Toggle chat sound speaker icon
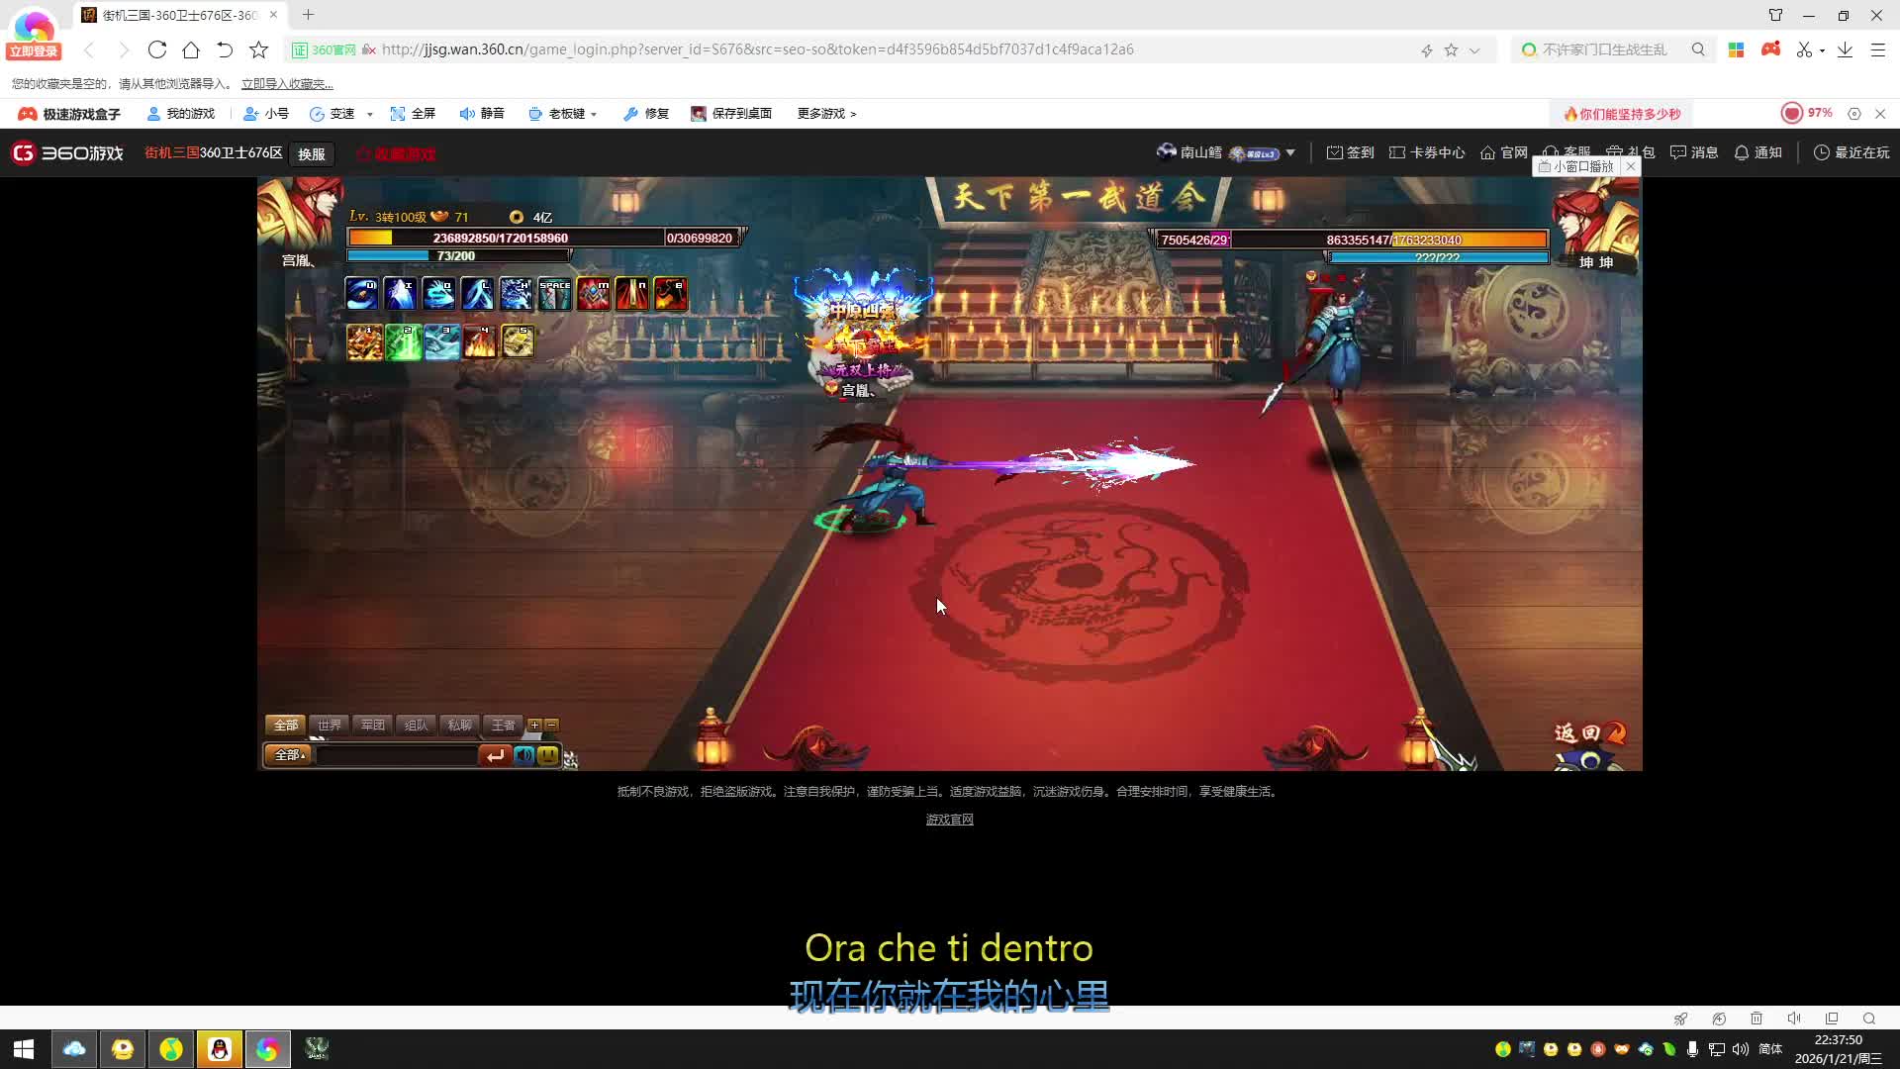The height and width of the screenshot is (1069, 1900). coord(523,755)
